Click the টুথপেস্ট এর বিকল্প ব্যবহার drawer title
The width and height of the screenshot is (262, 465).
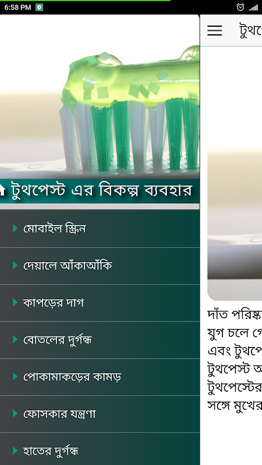point(101,191)
